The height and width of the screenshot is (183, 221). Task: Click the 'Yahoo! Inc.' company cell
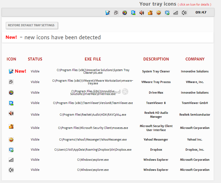195,140
